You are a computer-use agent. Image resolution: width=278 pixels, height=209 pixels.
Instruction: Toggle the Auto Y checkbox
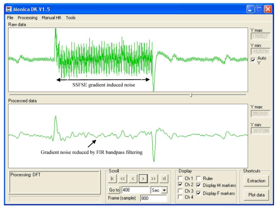pos(253,60)
